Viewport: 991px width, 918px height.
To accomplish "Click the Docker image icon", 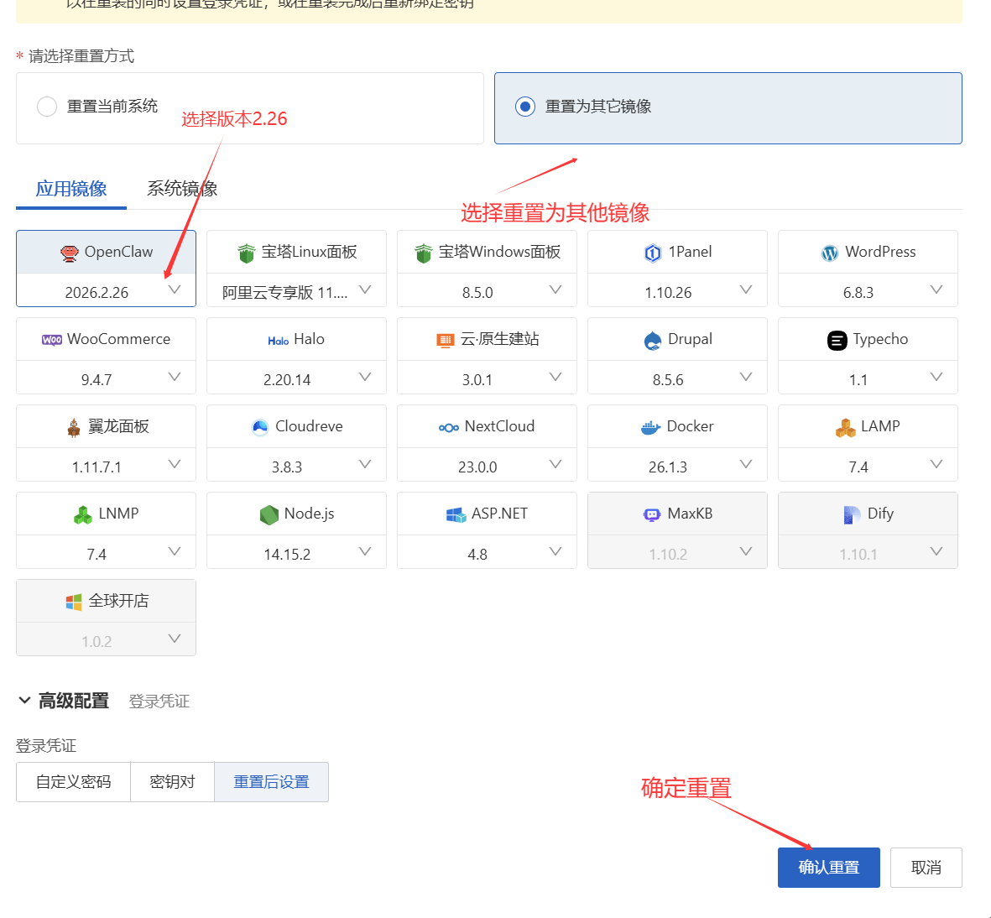I will pyautogui.click(x=677, y=425).
